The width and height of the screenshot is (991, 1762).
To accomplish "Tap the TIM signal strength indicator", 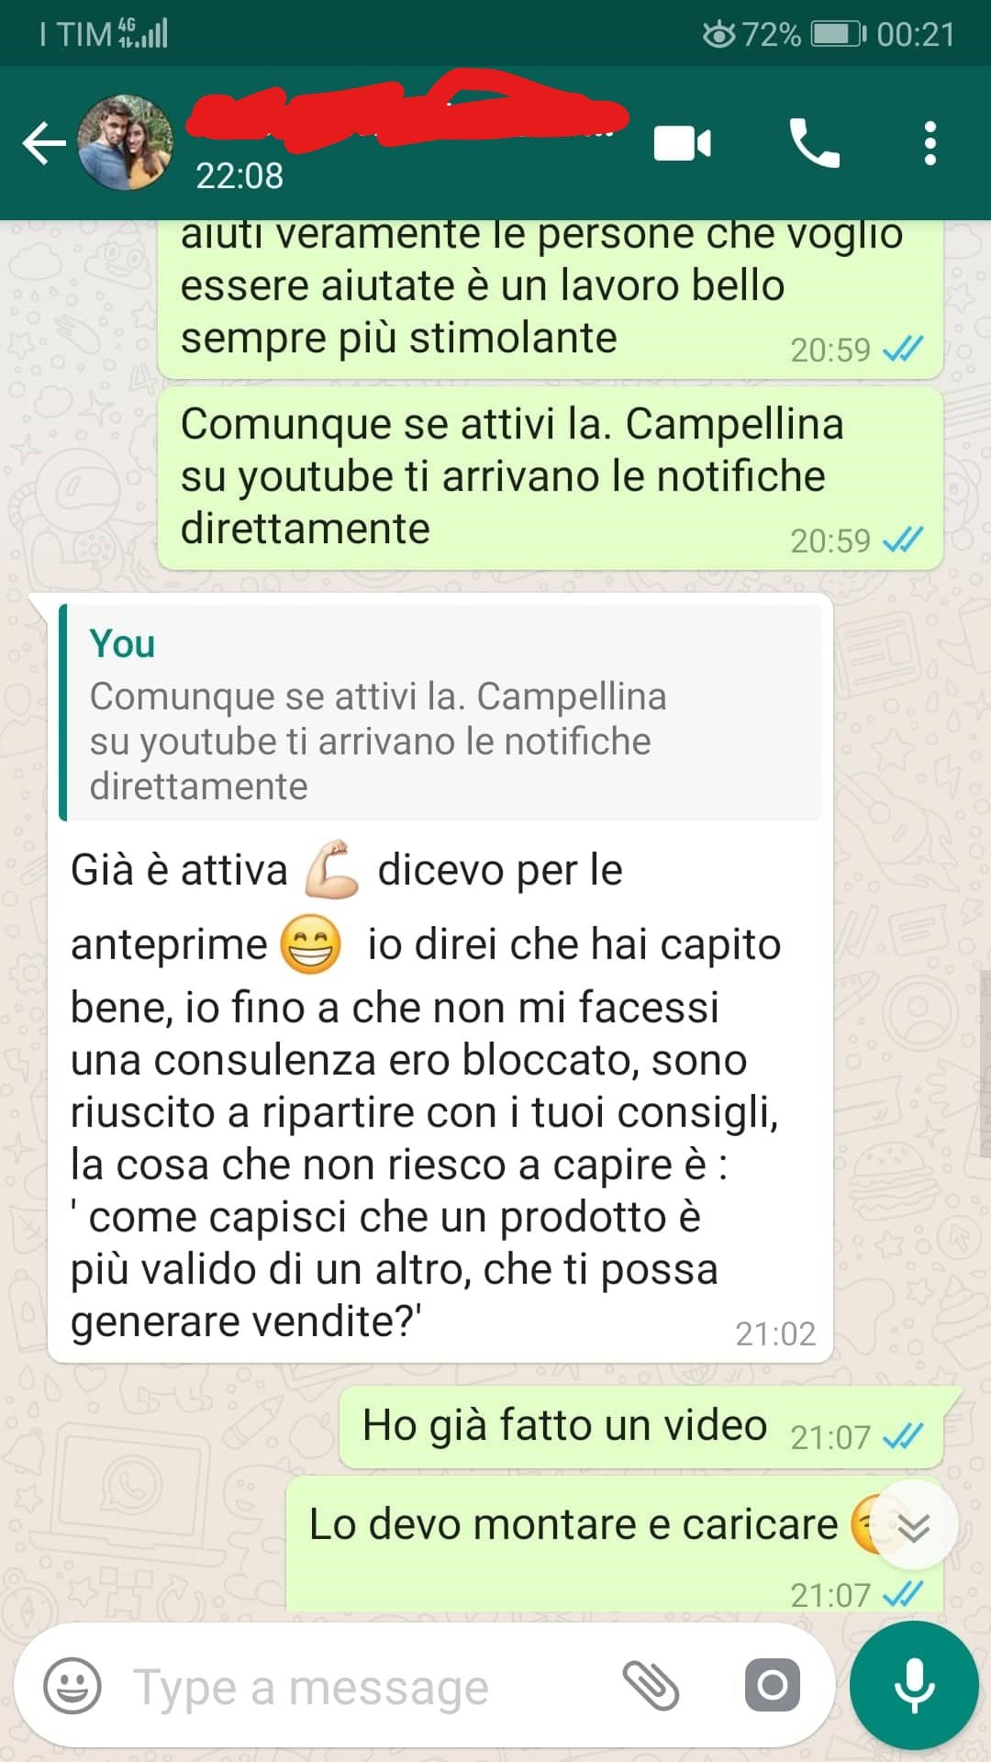I will pyautogui.click(x=144, y=34).
